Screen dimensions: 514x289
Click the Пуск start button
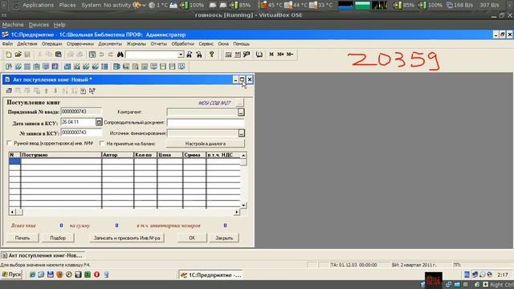tap(11, 275)
